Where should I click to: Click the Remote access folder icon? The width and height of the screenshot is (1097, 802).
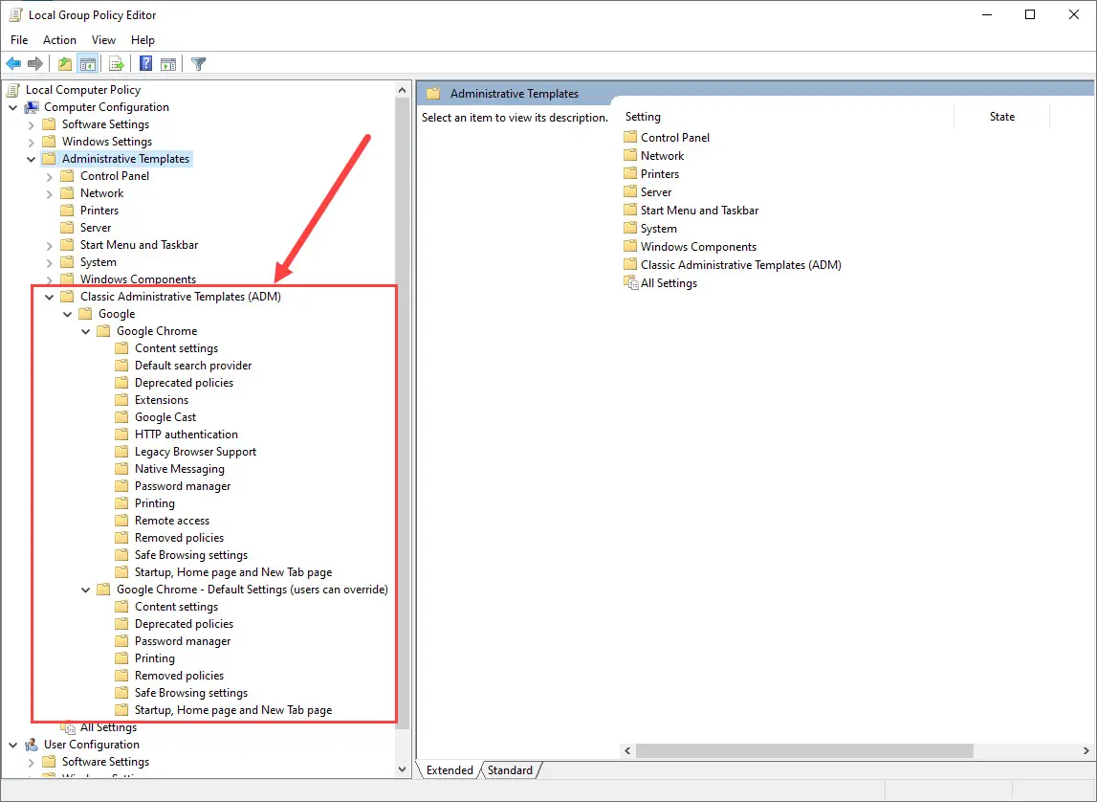tap(121, 520)
